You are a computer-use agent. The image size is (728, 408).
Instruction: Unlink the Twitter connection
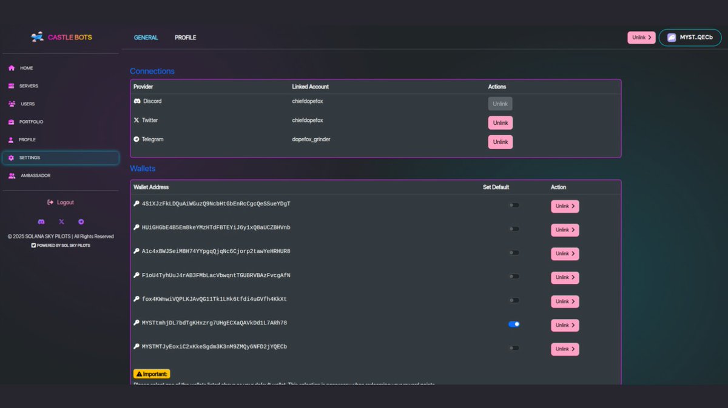[500, 123]
